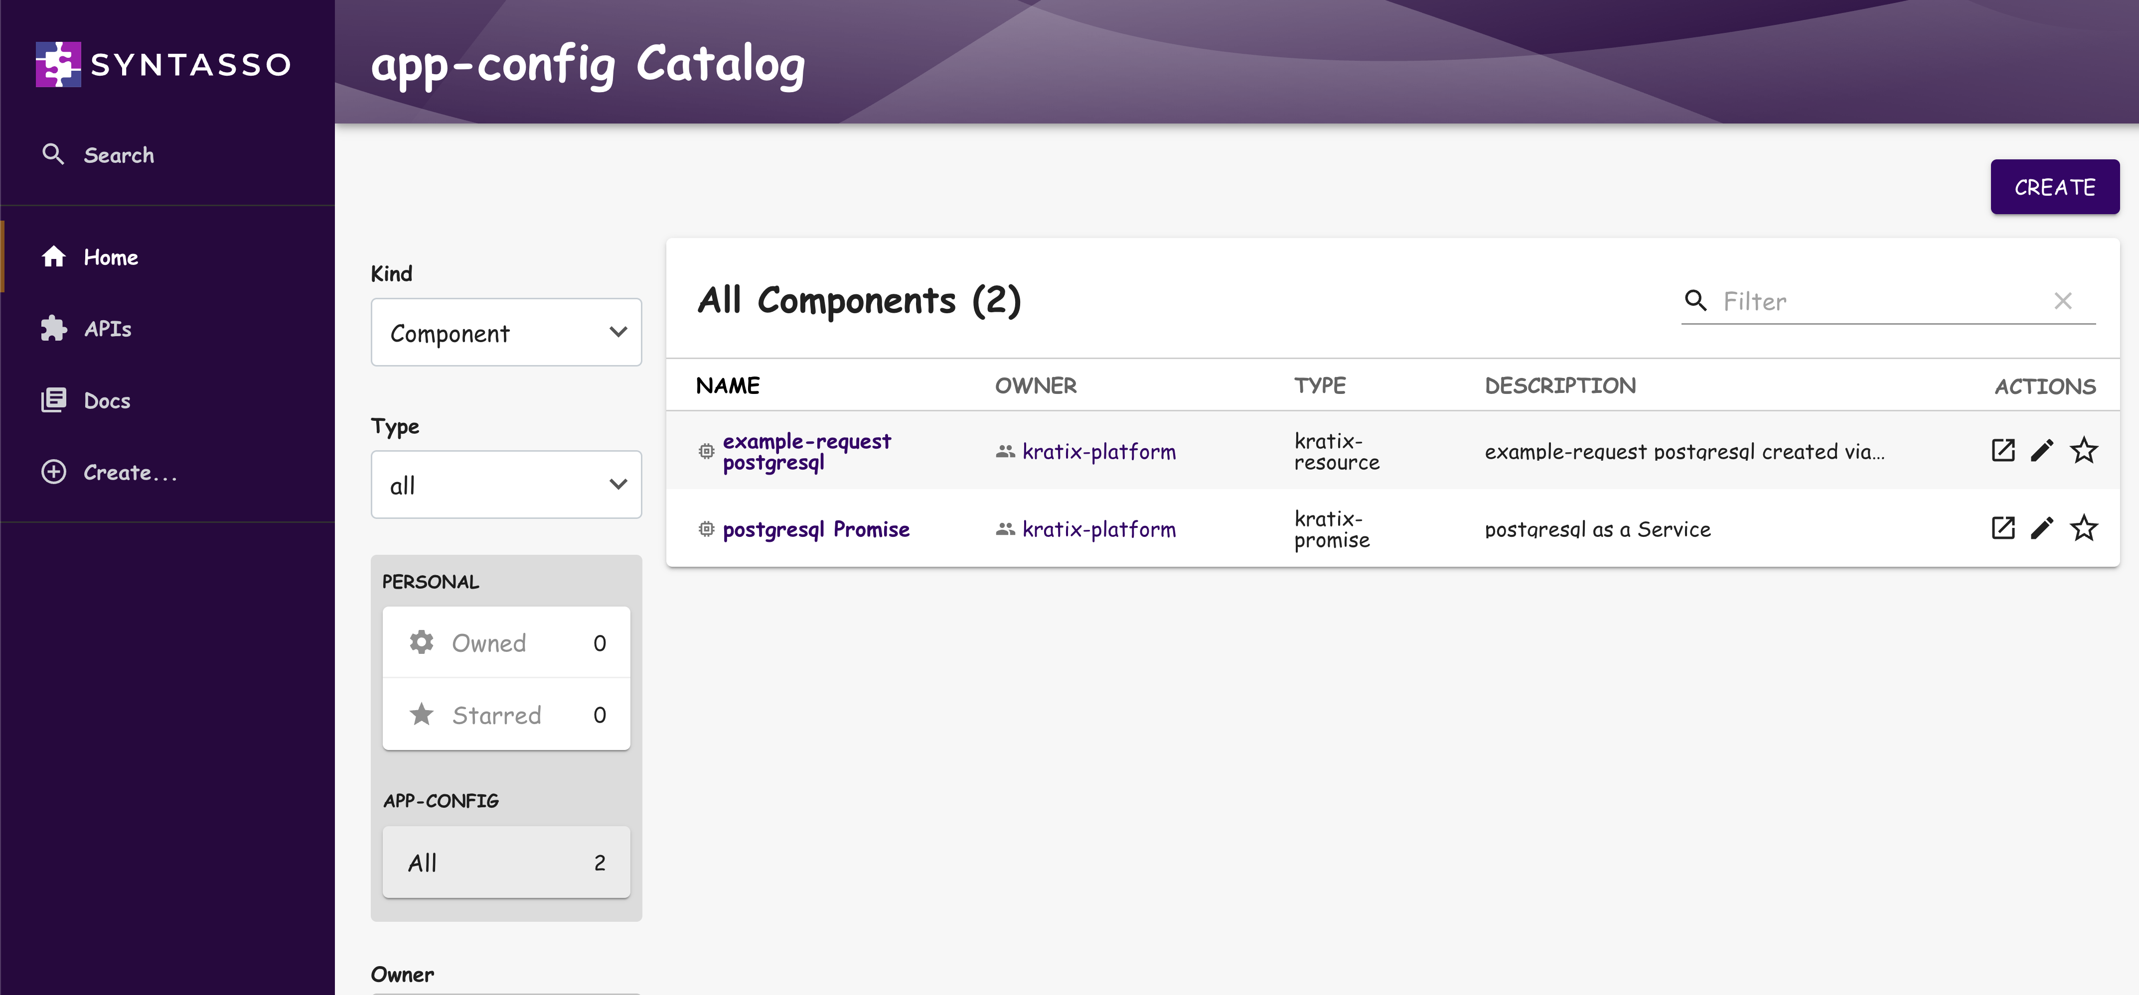Edit the postgresql Promise entry with pencil

2043,528
